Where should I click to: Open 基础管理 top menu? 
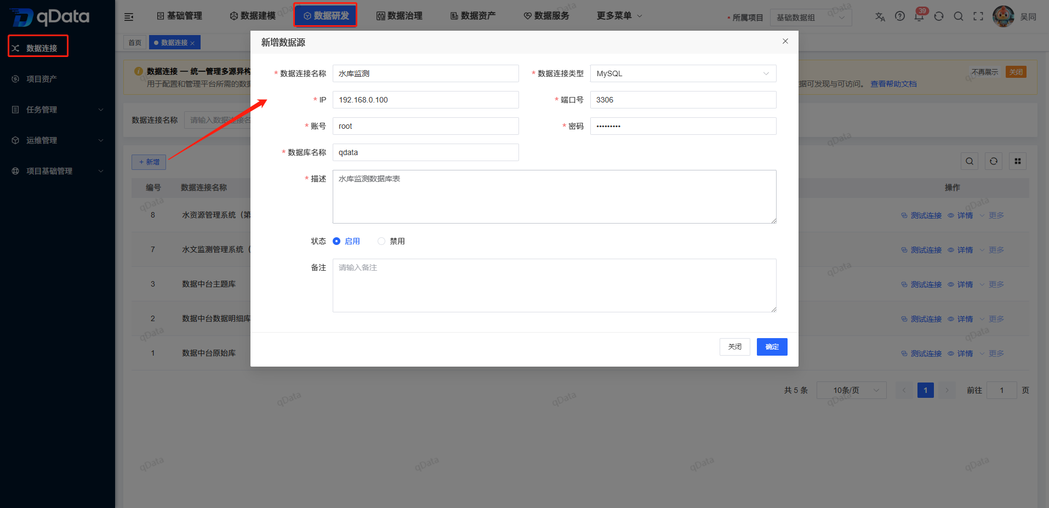pos(179,16)
